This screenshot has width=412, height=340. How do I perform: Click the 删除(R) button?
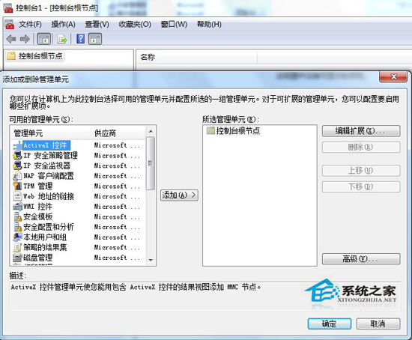[x=361, y=148]
